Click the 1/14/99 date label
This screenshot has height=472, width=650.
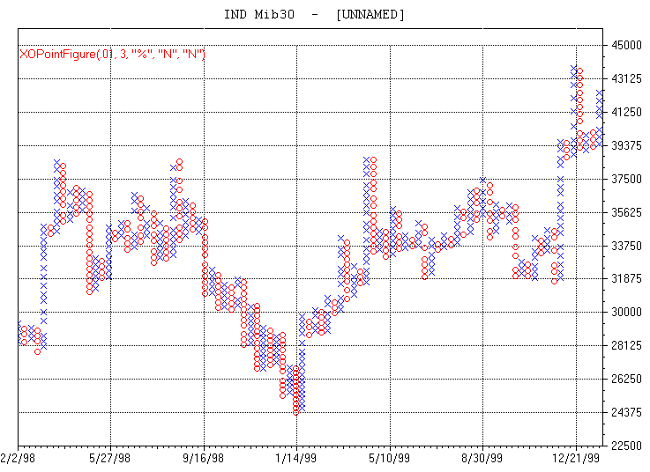click(296, 458)
